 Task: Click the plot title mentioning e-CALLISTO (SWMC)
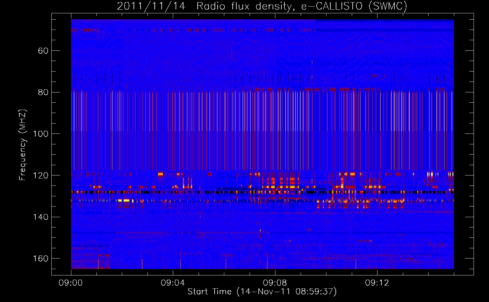click(x=262, y=6)
